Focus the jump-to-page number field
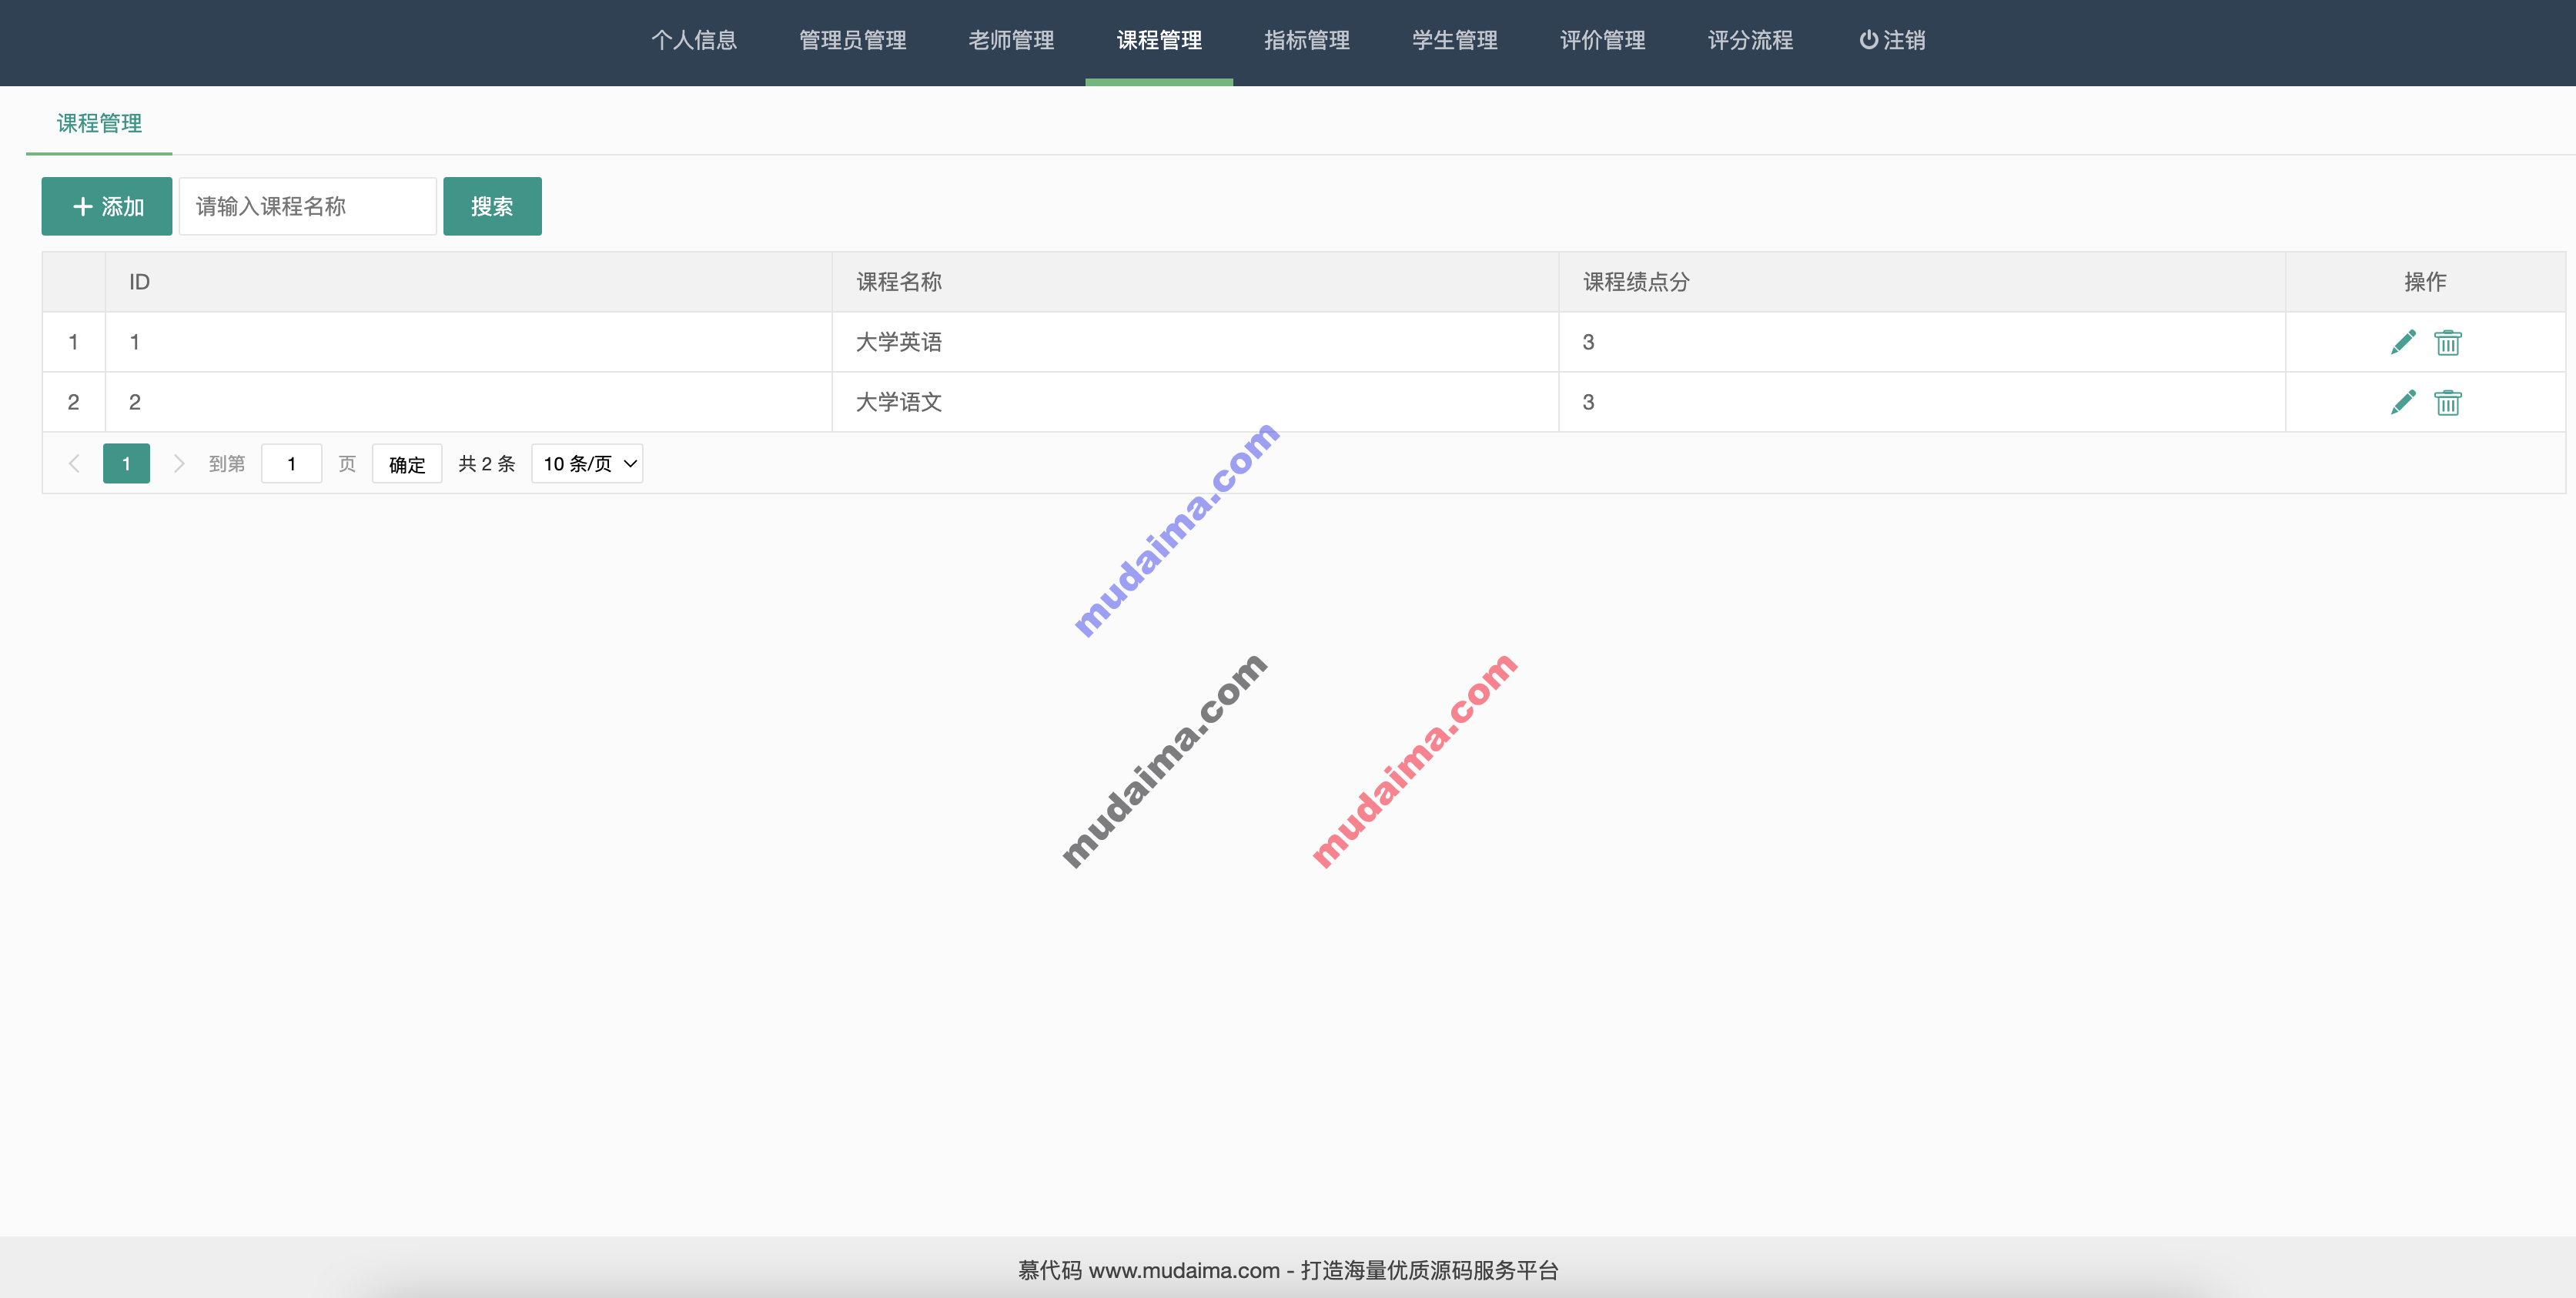Screen dimensions: 2576x1298 (x=291, y=463)
